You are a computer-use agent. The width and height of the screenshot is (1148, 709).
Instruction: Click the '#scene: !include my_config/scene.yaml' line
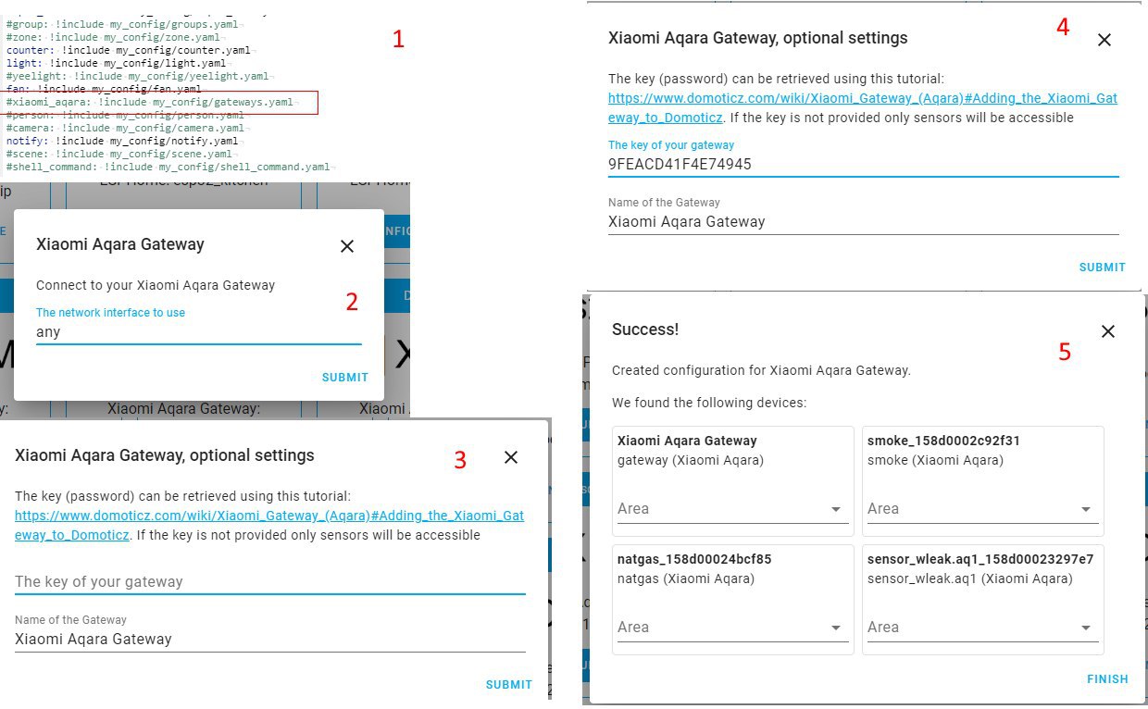118,154
